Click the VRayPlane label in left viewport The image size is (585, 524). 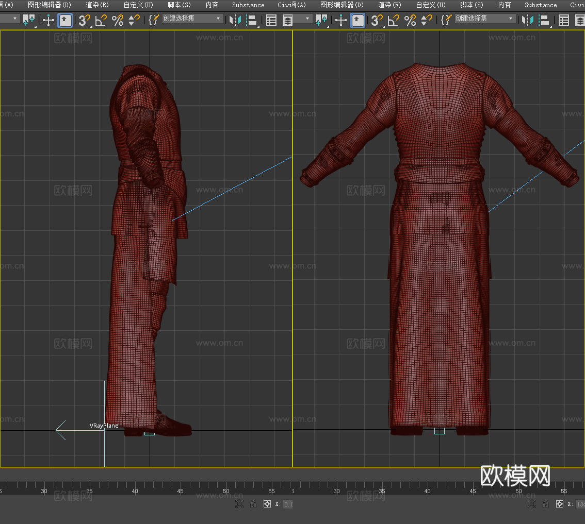(x=104, y=426)
